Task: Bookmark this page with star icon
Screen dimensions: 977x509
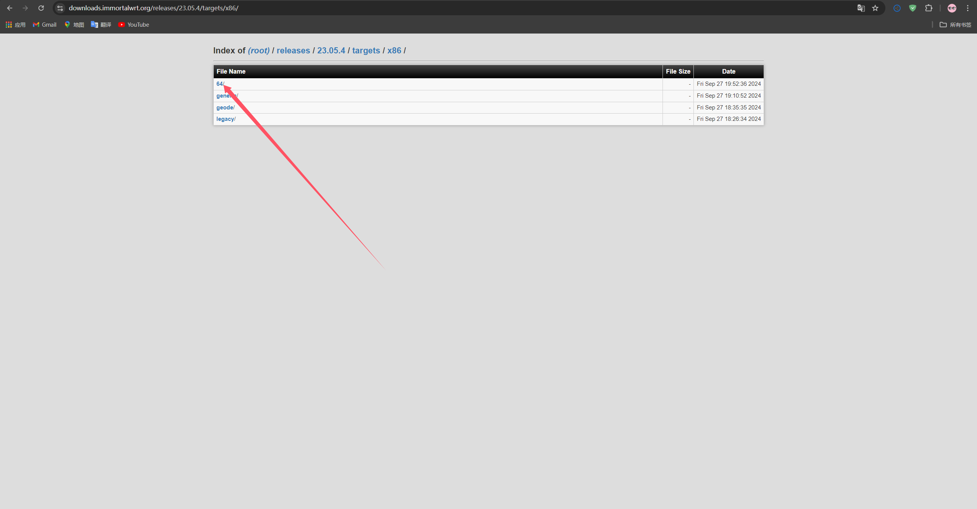Action: tap(875, 8)
